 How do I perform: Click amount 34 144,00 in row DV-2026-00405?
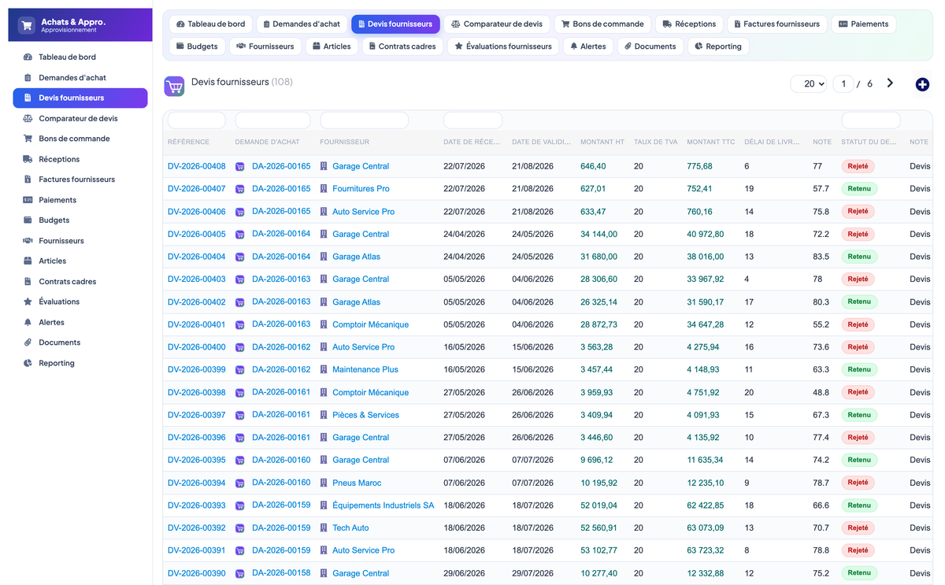pos(599,235)
